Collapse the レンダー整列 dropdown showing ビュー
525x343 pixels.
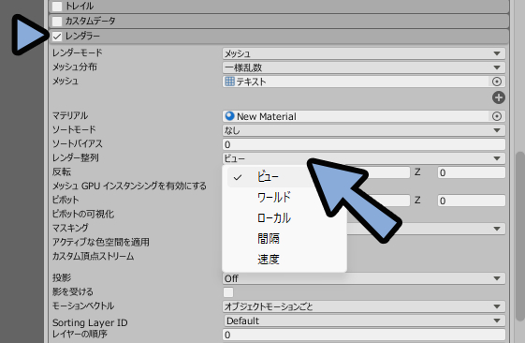click(x=364, y=158)
